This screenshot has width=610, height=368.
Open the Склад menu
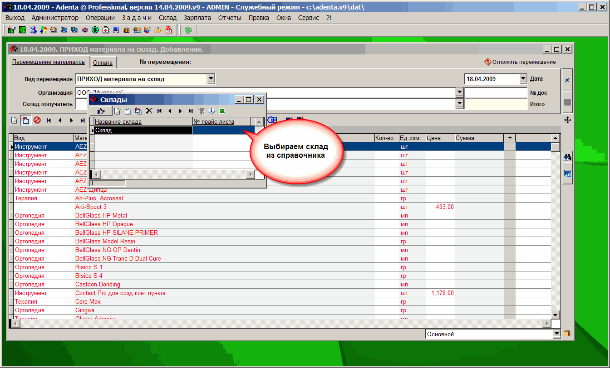click(x=167, y=18)
